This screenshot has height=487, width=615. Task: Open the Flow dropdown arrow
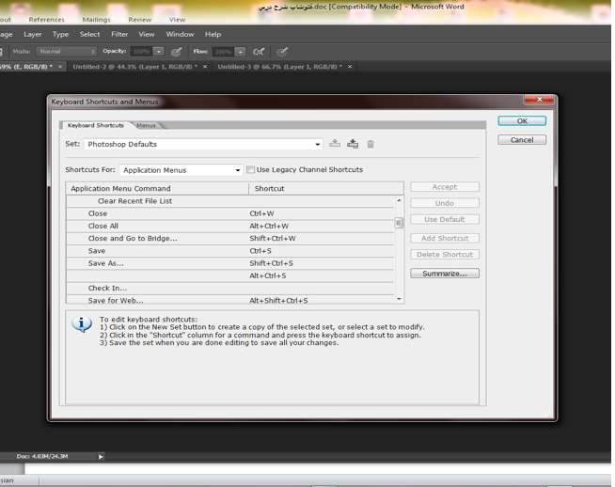pos(240,52)
